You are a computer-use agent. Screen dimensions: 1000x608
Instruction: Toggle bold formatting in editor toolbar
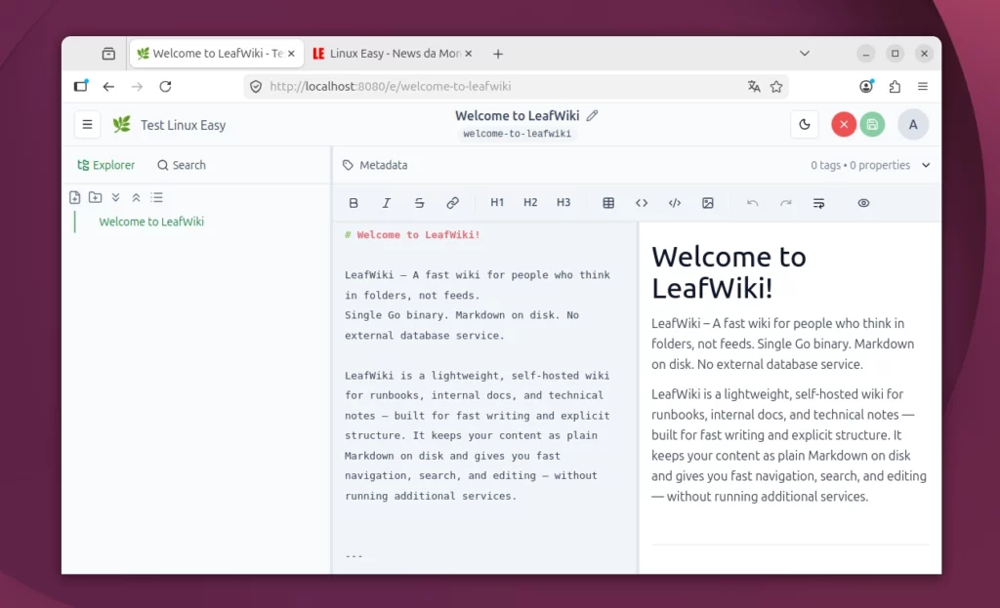point(354,203)
